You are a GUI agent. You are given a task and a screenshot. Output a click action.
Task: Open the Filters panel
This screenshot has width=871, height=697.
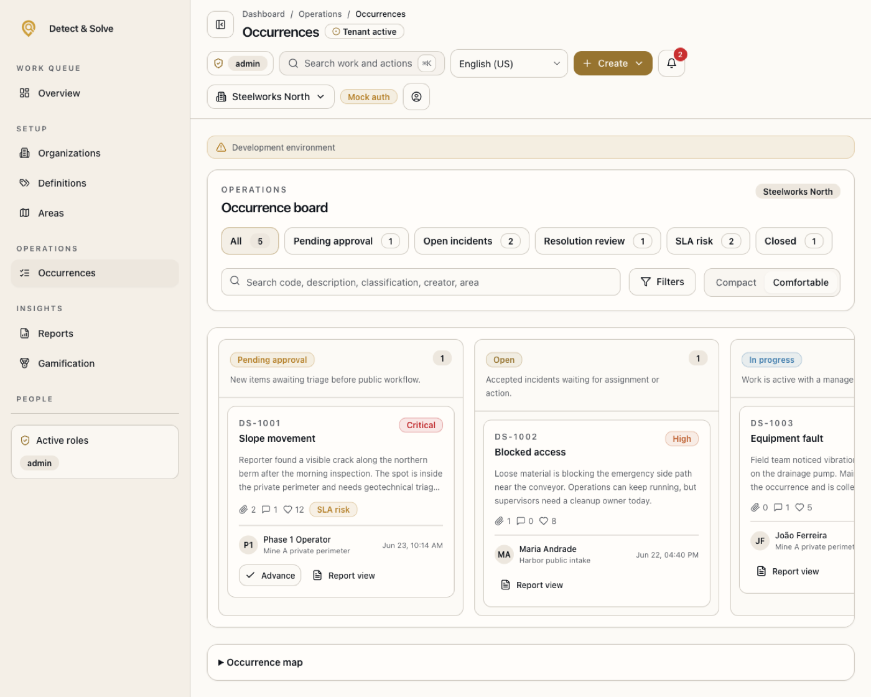click(x=662, y=282)
